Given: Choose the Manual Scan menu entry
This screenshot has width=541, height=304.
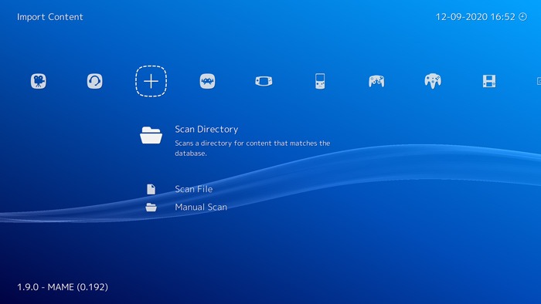Looking at the screenshot, I should (x=201, y=207).
